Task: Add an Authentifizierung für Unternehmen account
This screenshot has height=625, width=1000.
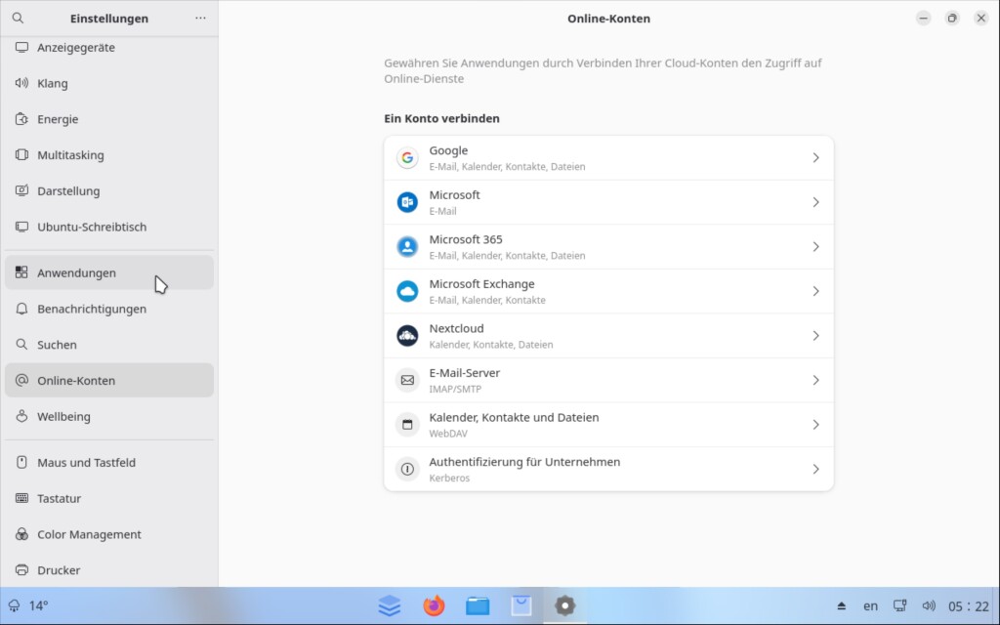Action: coord(608,470)
